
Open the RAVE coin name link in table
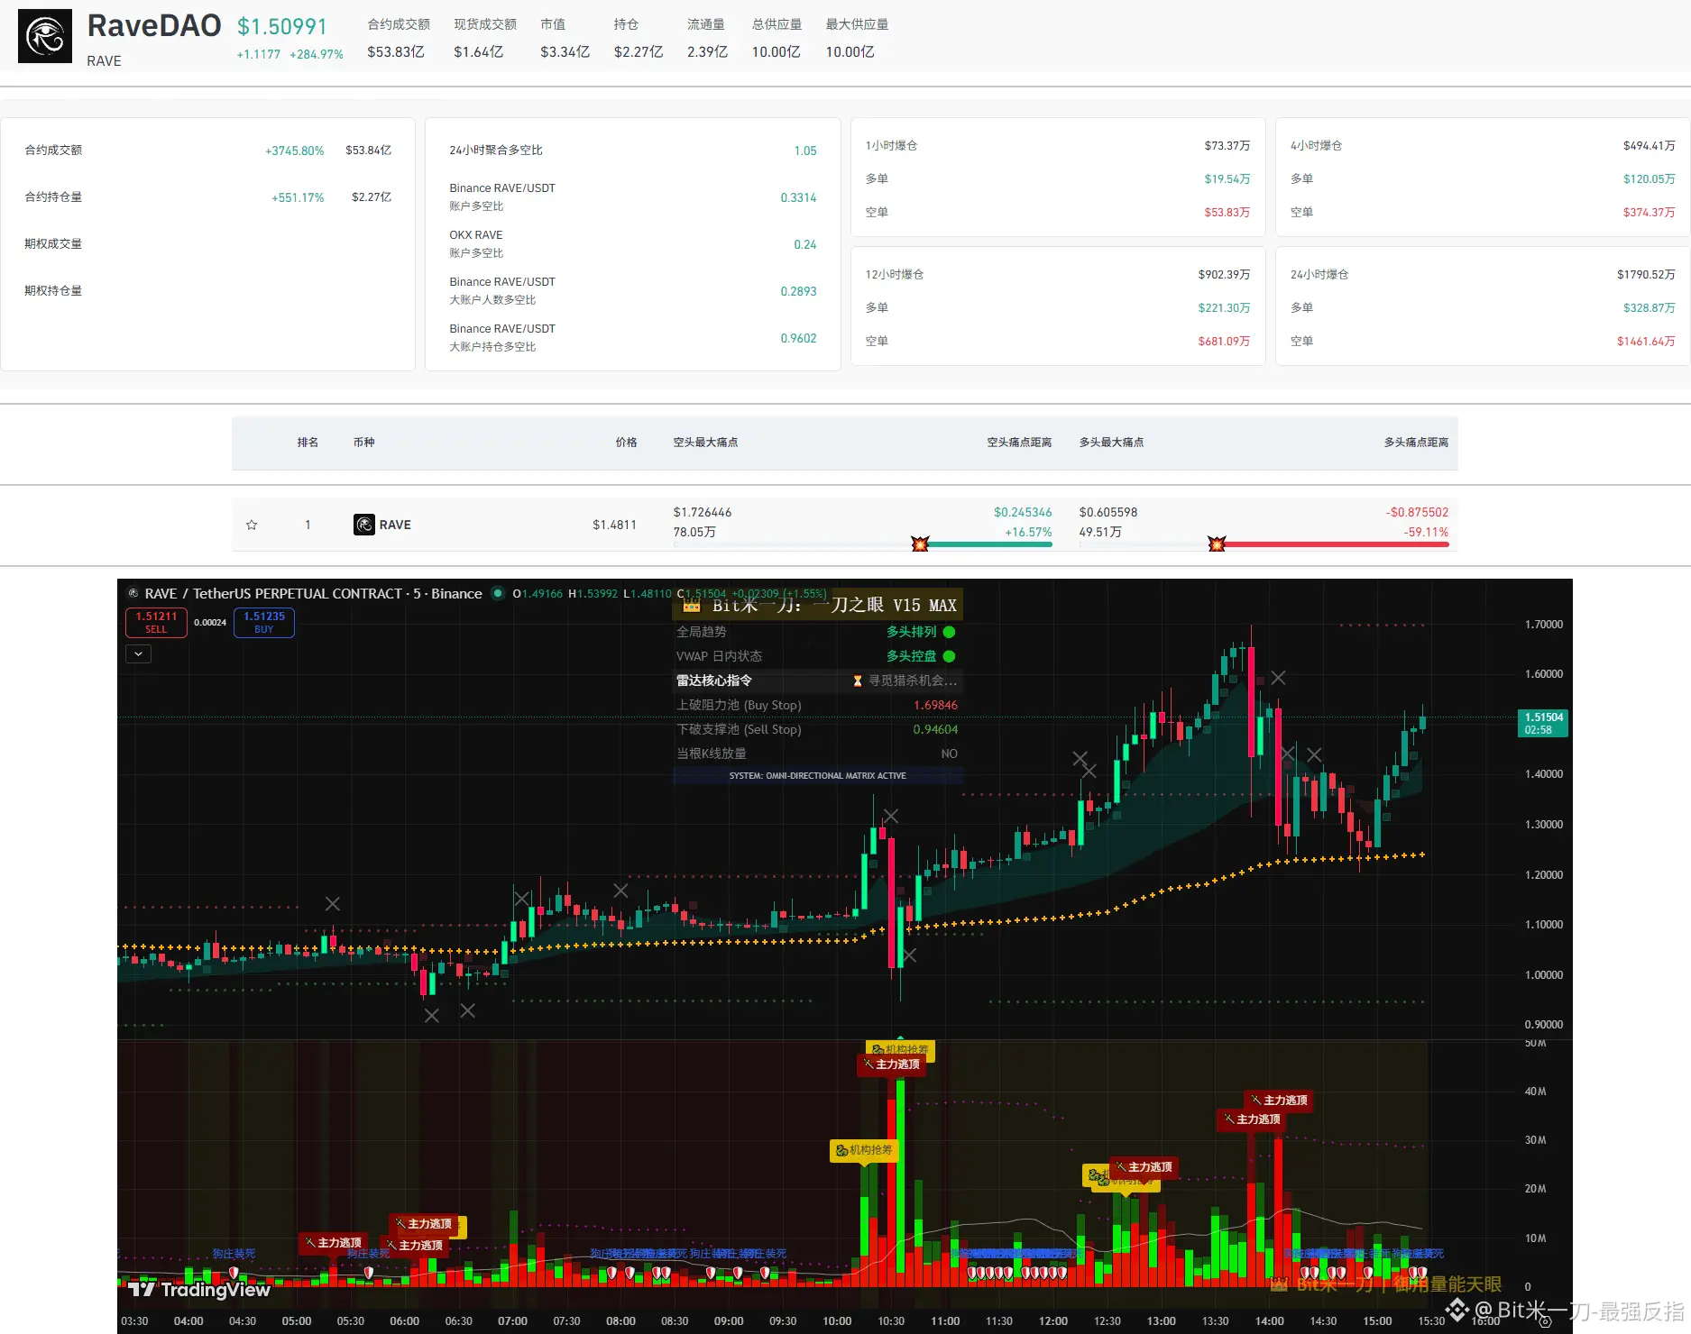(395, 525)
